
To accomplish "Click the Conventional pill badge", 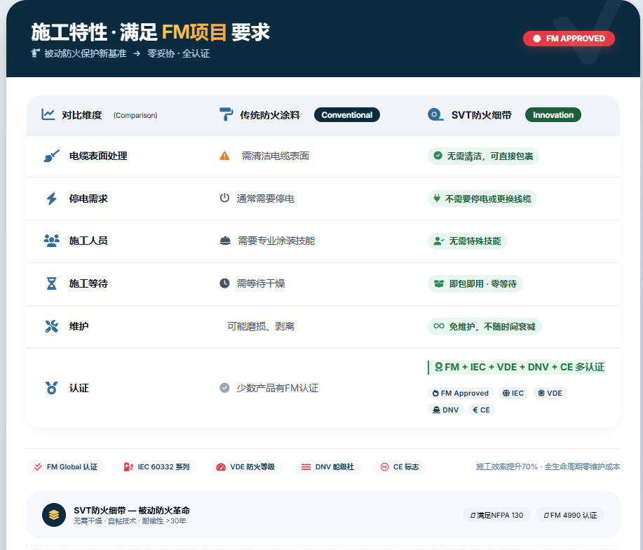I will (347, 115).
